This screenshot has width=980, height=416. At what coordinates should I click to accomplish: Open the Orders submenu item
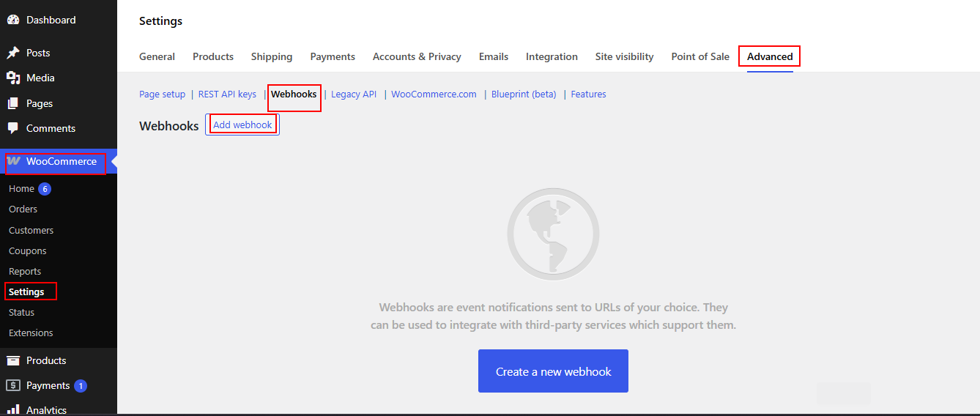coord(23,209)
